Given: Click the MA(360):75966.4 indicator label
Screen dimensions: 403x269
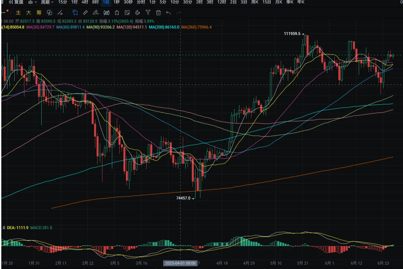Looking at the screenshot, I should (196, 27).
